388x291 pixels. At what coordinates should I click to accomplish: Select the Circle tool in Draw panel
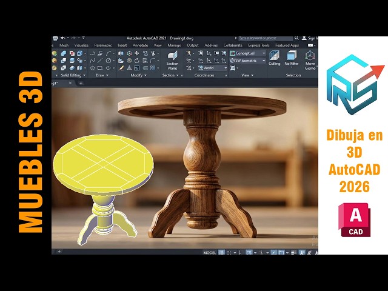pos(109,61)
